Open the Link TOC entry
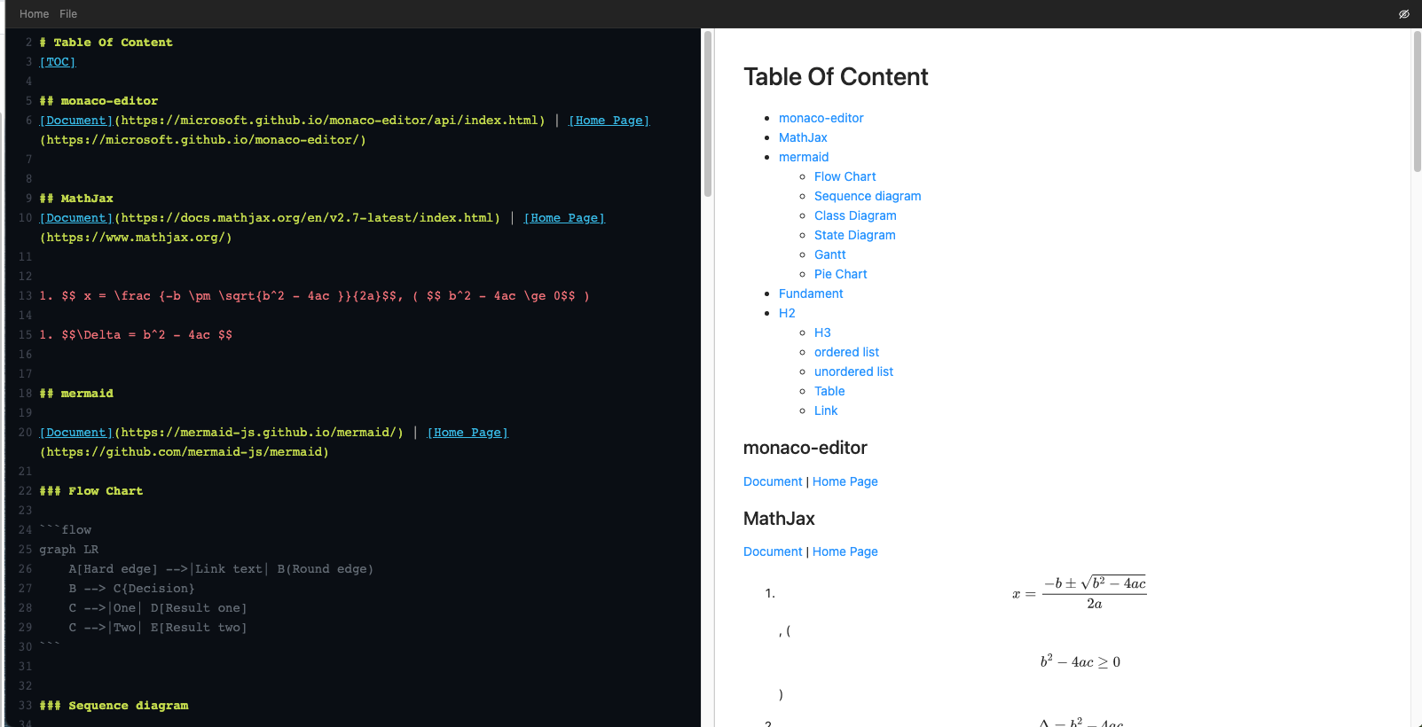The width and height of the screenshot is (1422, 727). [825, 410]
